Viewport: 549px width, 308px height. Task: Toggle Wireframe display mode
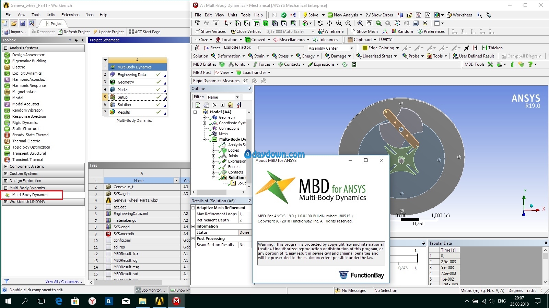[x=331, y=31]
